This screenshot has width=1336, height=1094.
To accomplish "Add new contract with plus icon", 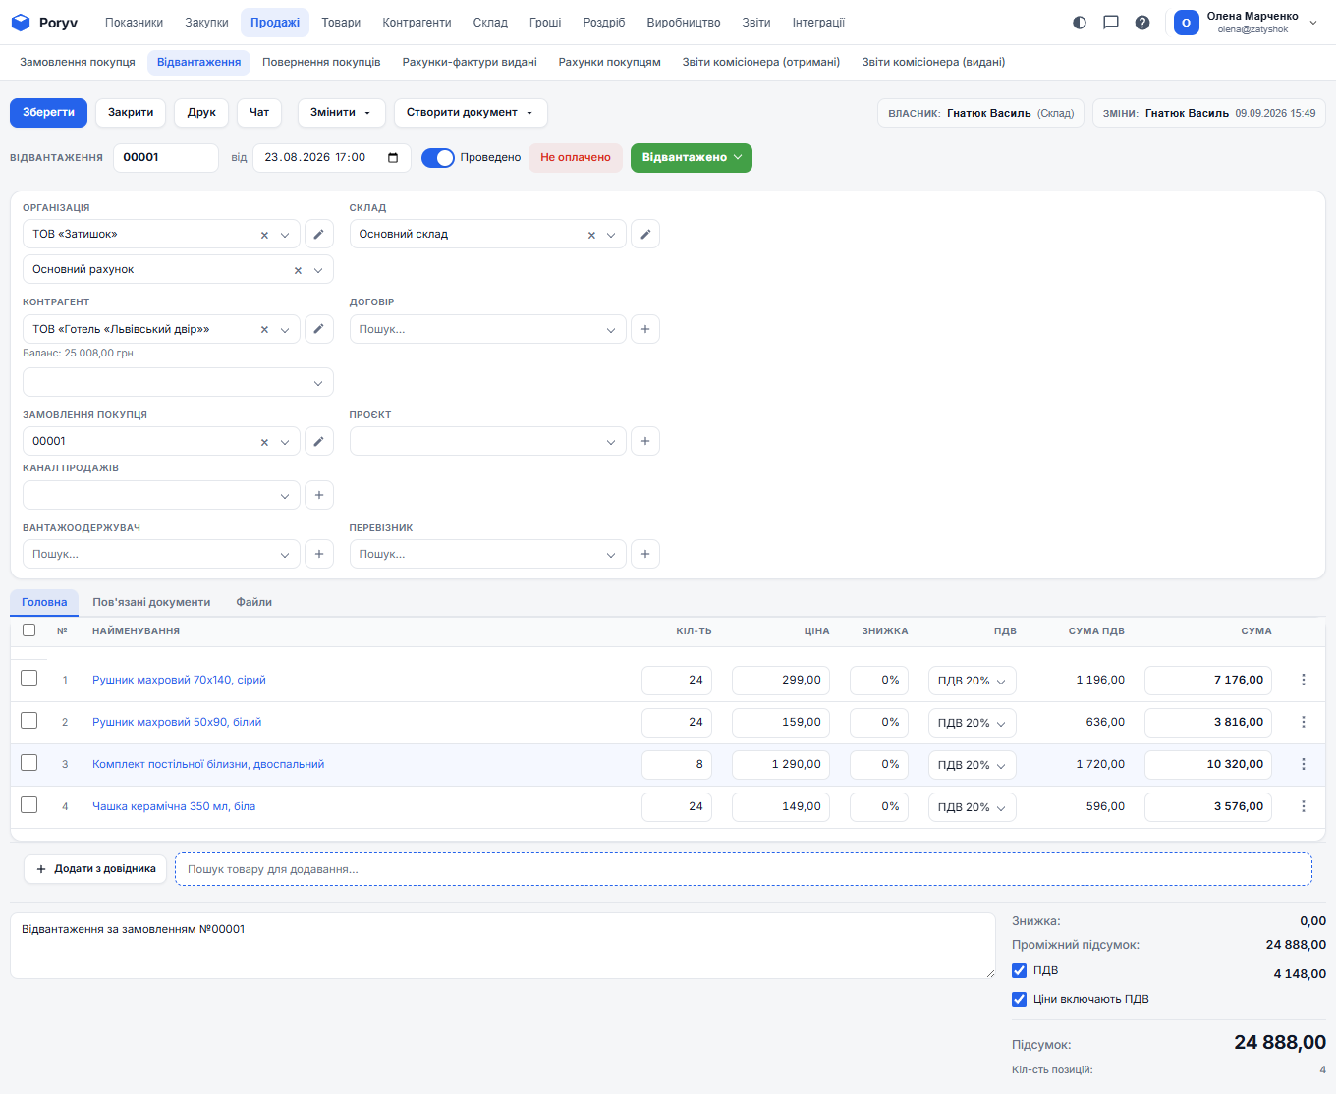I will 645,329.
